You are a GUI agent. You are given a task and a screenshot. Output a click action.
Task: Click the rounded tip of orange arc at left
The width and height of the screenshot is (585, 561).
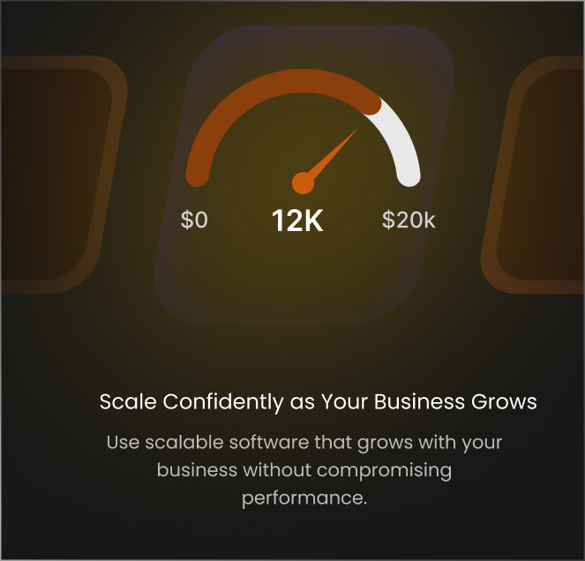[197, 176]
